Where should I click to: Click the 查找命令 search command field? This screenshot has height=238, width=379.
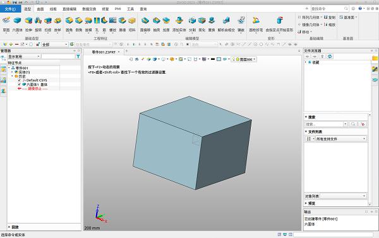tap(330, 9)
